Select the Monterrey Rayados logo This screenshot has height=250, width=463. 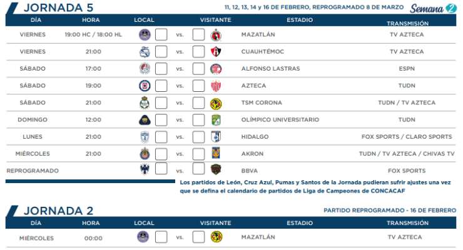[145, 170]
